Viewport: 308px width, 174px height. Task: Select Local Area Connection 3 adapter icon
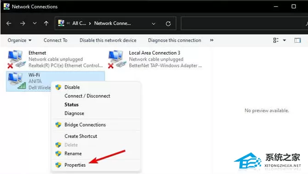117,59
